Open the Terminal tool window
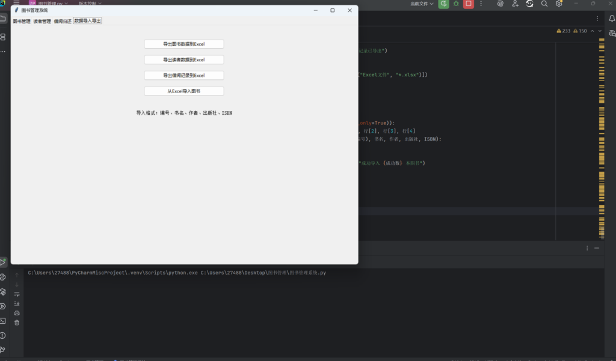Screen dimensions: 616x361 click(x=3, y=321)
